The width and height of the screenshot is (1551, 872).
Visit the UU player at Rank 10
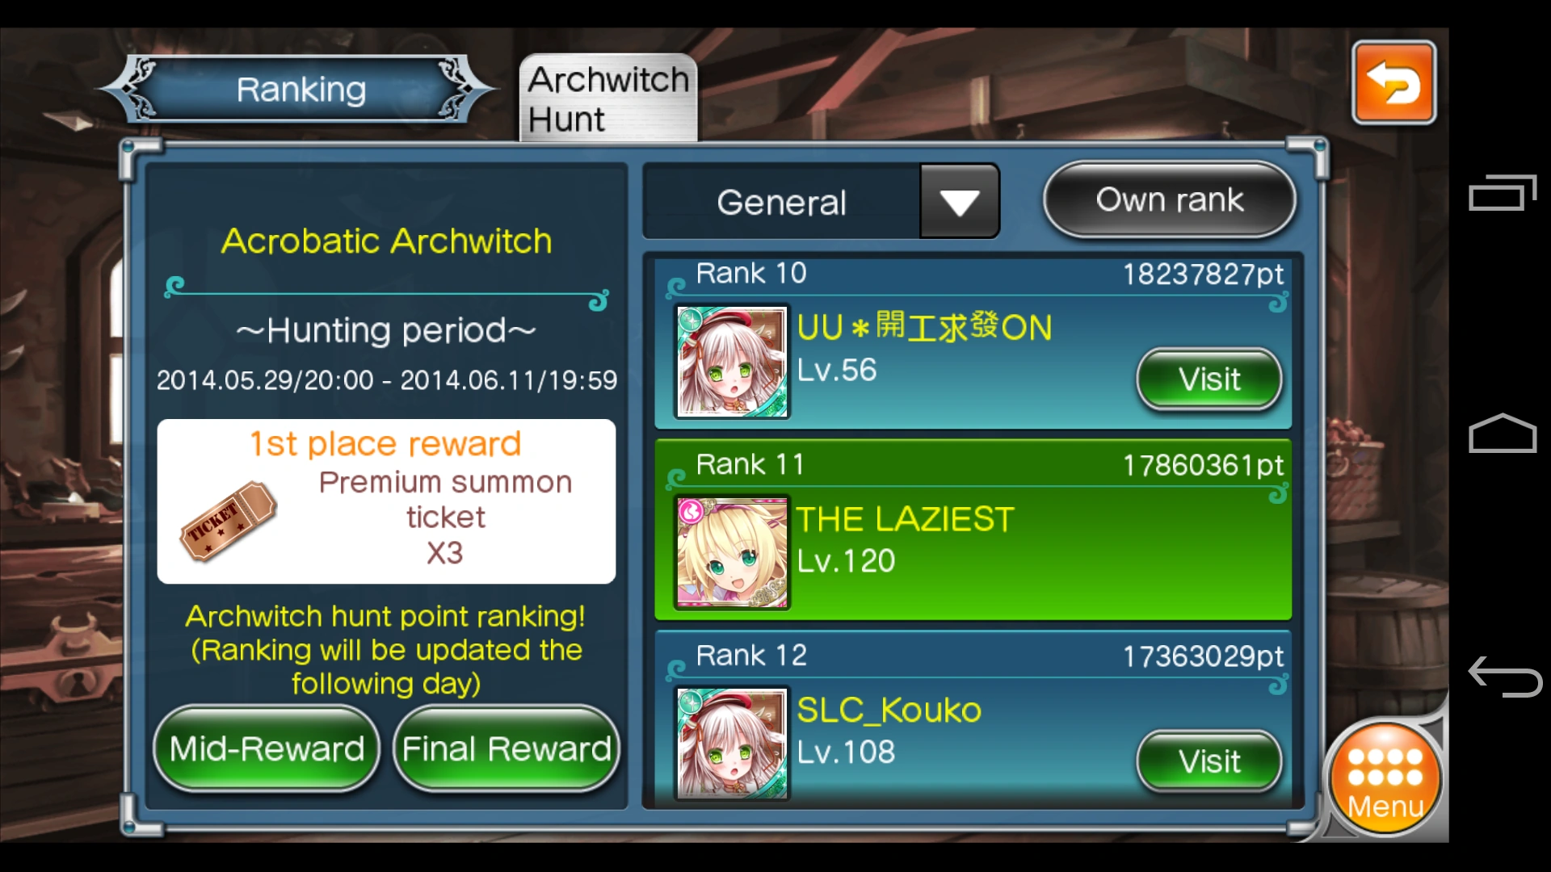(x=1208, y=379)
